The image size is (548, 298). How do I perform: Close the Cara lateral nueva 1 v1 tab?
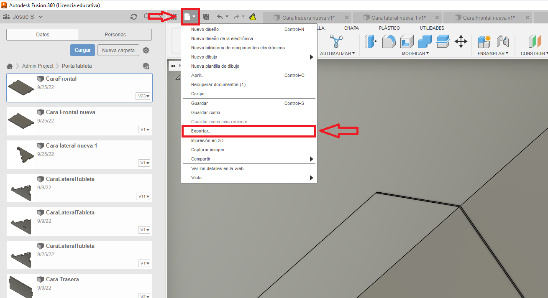point(437,18)
